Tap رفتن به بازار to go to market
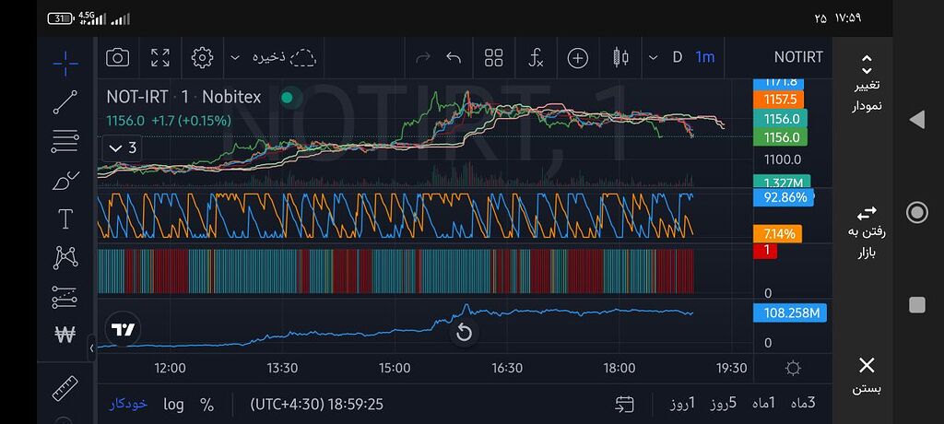The image size is (944, 424). click(x=866, y=230)
